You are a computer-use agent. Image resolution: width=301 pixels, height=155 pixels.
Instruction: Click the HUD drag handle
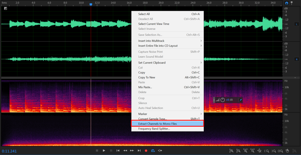tap(214, 100)
